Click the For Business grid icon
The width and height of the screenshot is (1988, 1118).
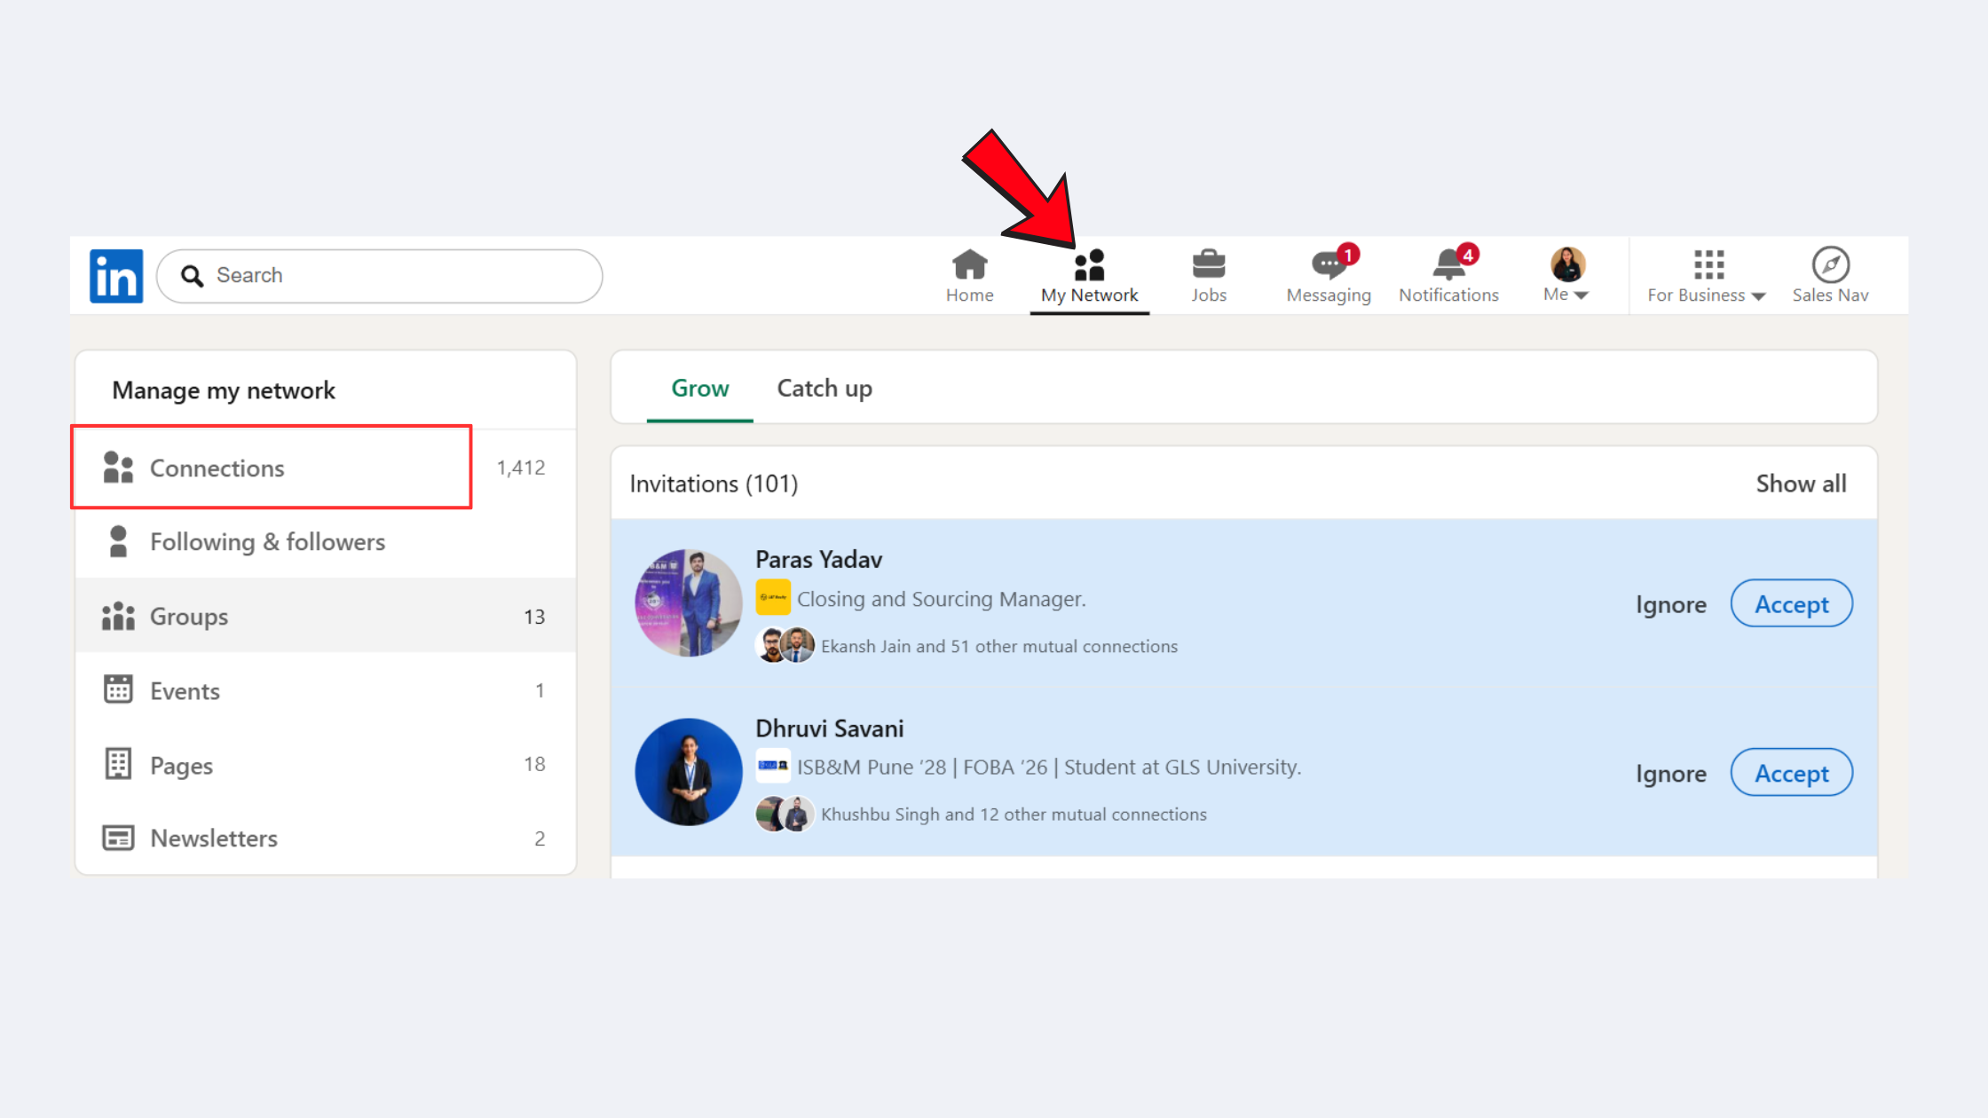tap(1708, 264)
